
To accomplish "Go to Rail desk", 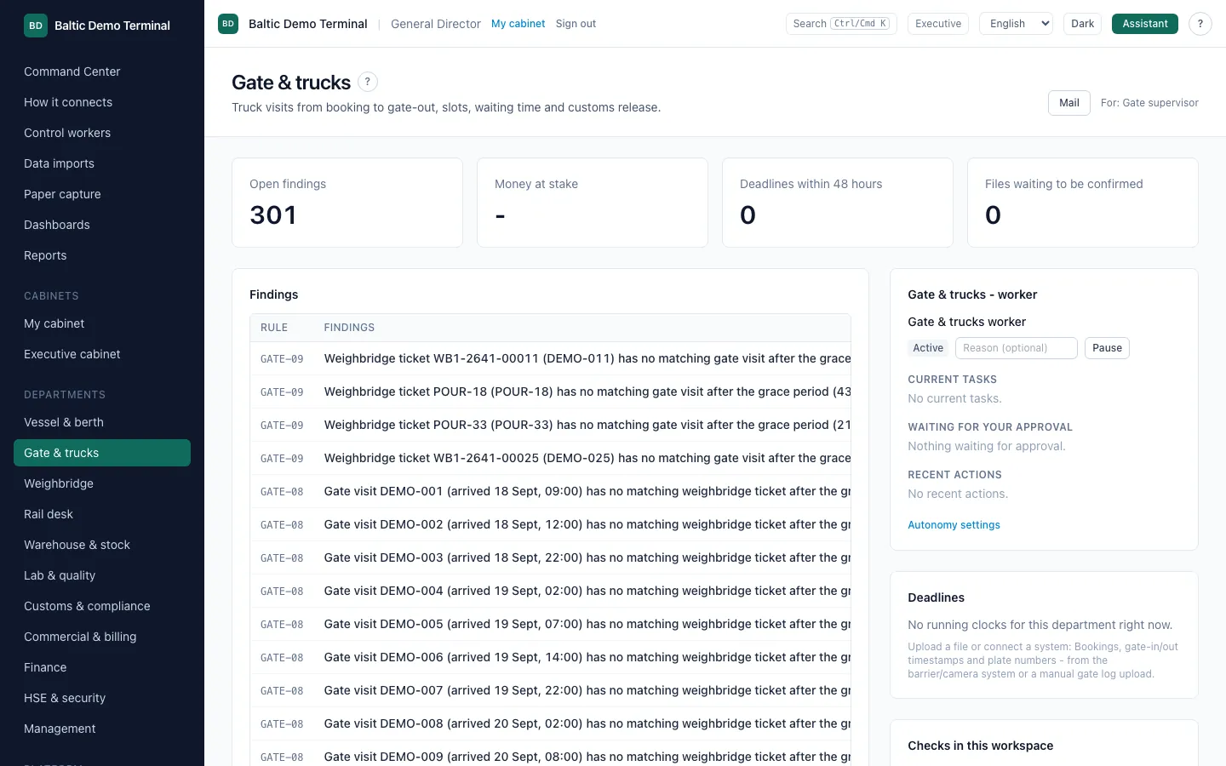I will pos(102,514).
